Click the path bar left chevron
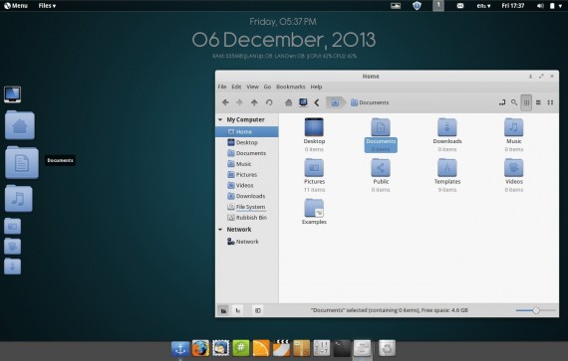This screenshot has height=361, width=568. [317, 102]
